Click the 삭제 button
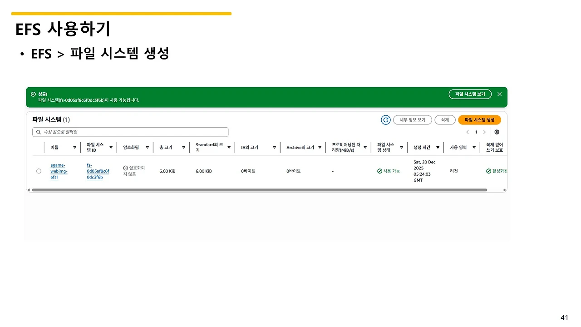This screenshot has width=581, height=327. tap(444, 119)
